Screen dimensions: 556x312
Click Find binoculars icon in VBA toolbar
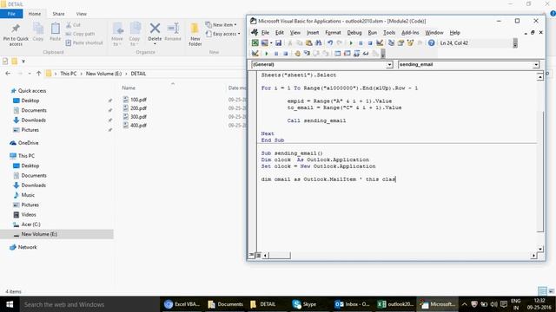click(319, 42)
